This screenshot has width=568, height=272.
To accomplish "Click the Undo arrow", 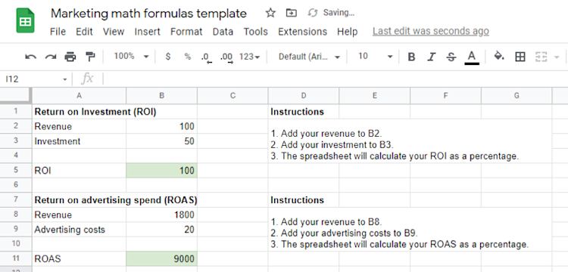I will (31, 57).
